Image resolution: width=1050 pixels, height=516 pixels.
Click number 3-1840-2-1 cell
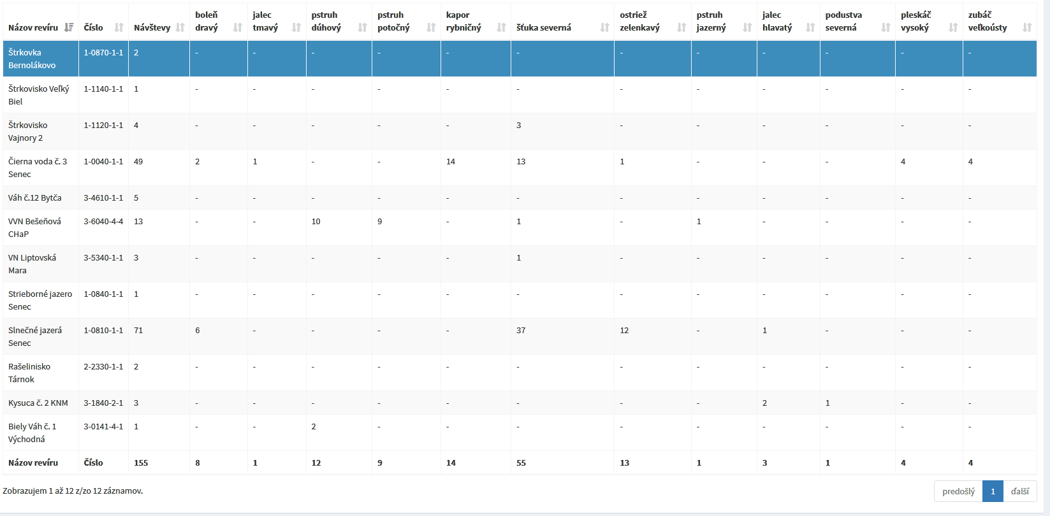pyautogui.click(x=103, y=403)
